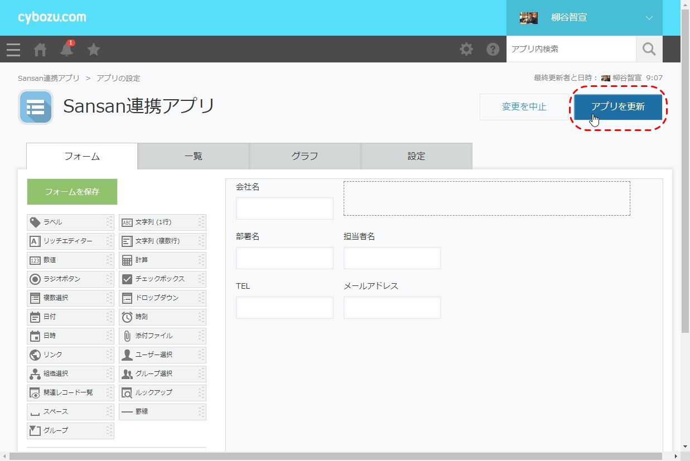Switch to the 一覧 tab
This screenshot has height=461, width=690.
pos(193,157)
